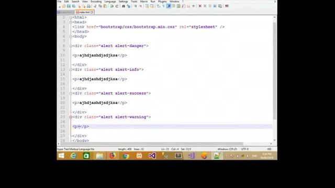The height and width of the screenshot is (188, 335).
Task: Open Find using the binoculars icon
Action: (x=124, y=6)
